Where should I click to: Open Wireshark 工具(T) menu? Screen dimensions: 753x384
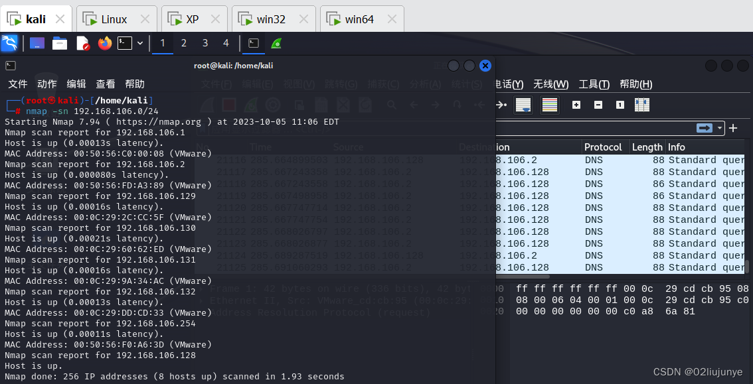pyautogui.click(x=594, y=84)
